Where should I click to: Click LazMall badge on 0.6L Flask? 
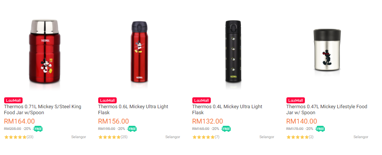pos(108,100)
